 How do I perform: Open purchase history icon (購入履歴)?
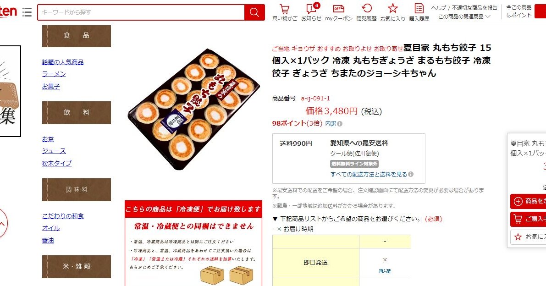[419, 12]
